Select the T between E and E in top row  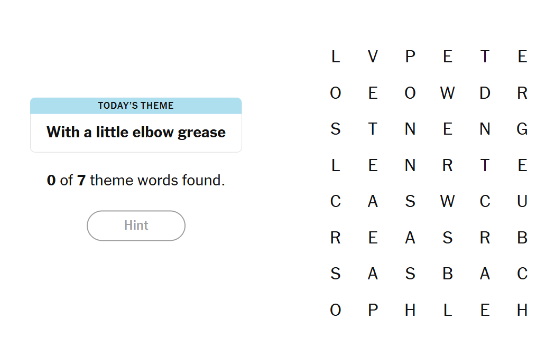click(485, 57)
